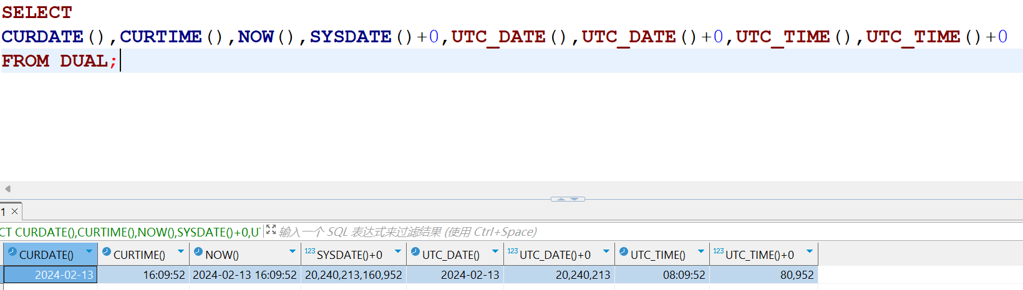The width and height of the screenshot is (1023, 290).
Task: Open the UTC_TIME()+0 column dropdown arrow
Action: 810,252
